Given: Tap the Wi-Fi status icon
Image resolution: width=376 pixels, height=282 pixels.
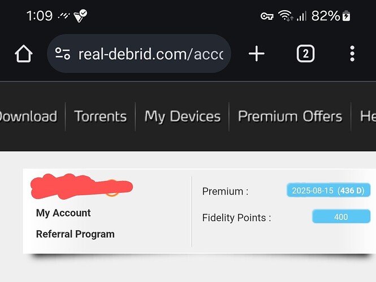Looking at the screenshot, I should [x=286, y=16].
